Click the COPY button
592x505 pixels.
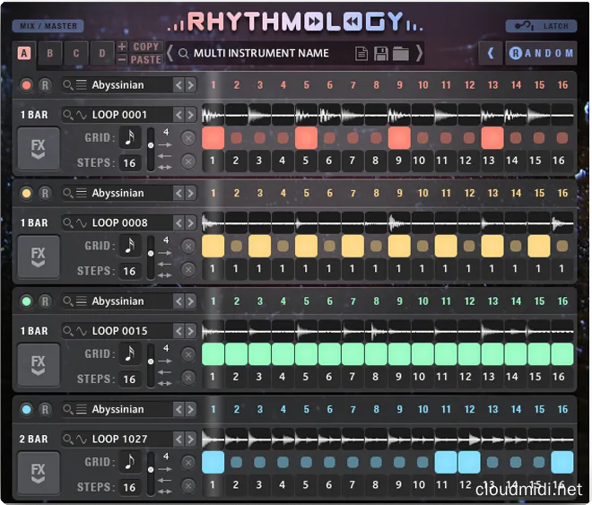[145, 47]
